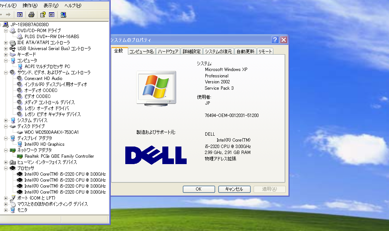
Task: Switch to the コンピュータ名 tab
Action: (141, 51)
